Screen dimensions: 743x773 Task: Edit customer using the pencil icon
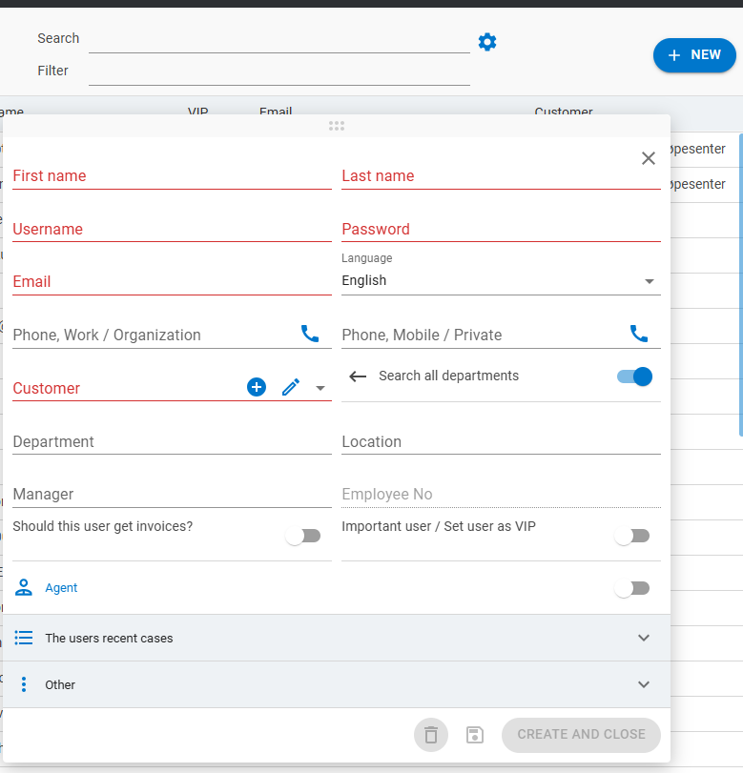(x=291, y=387)
